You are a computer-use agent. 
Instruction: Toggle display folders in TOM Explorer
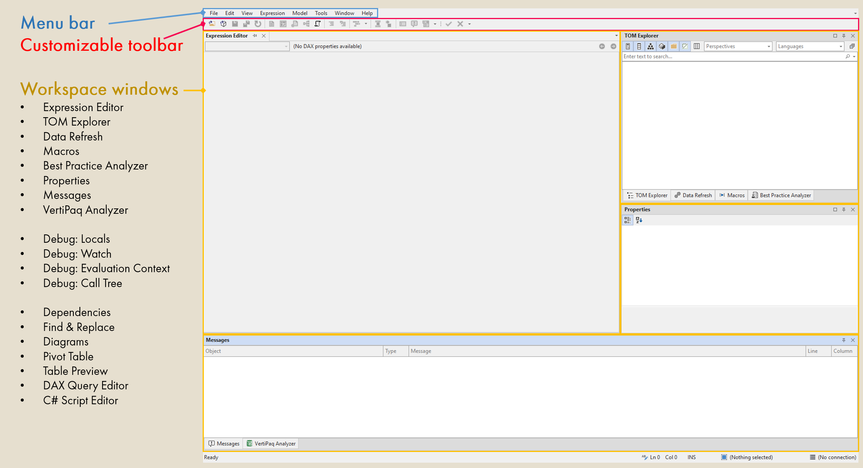tap(673, 46)
